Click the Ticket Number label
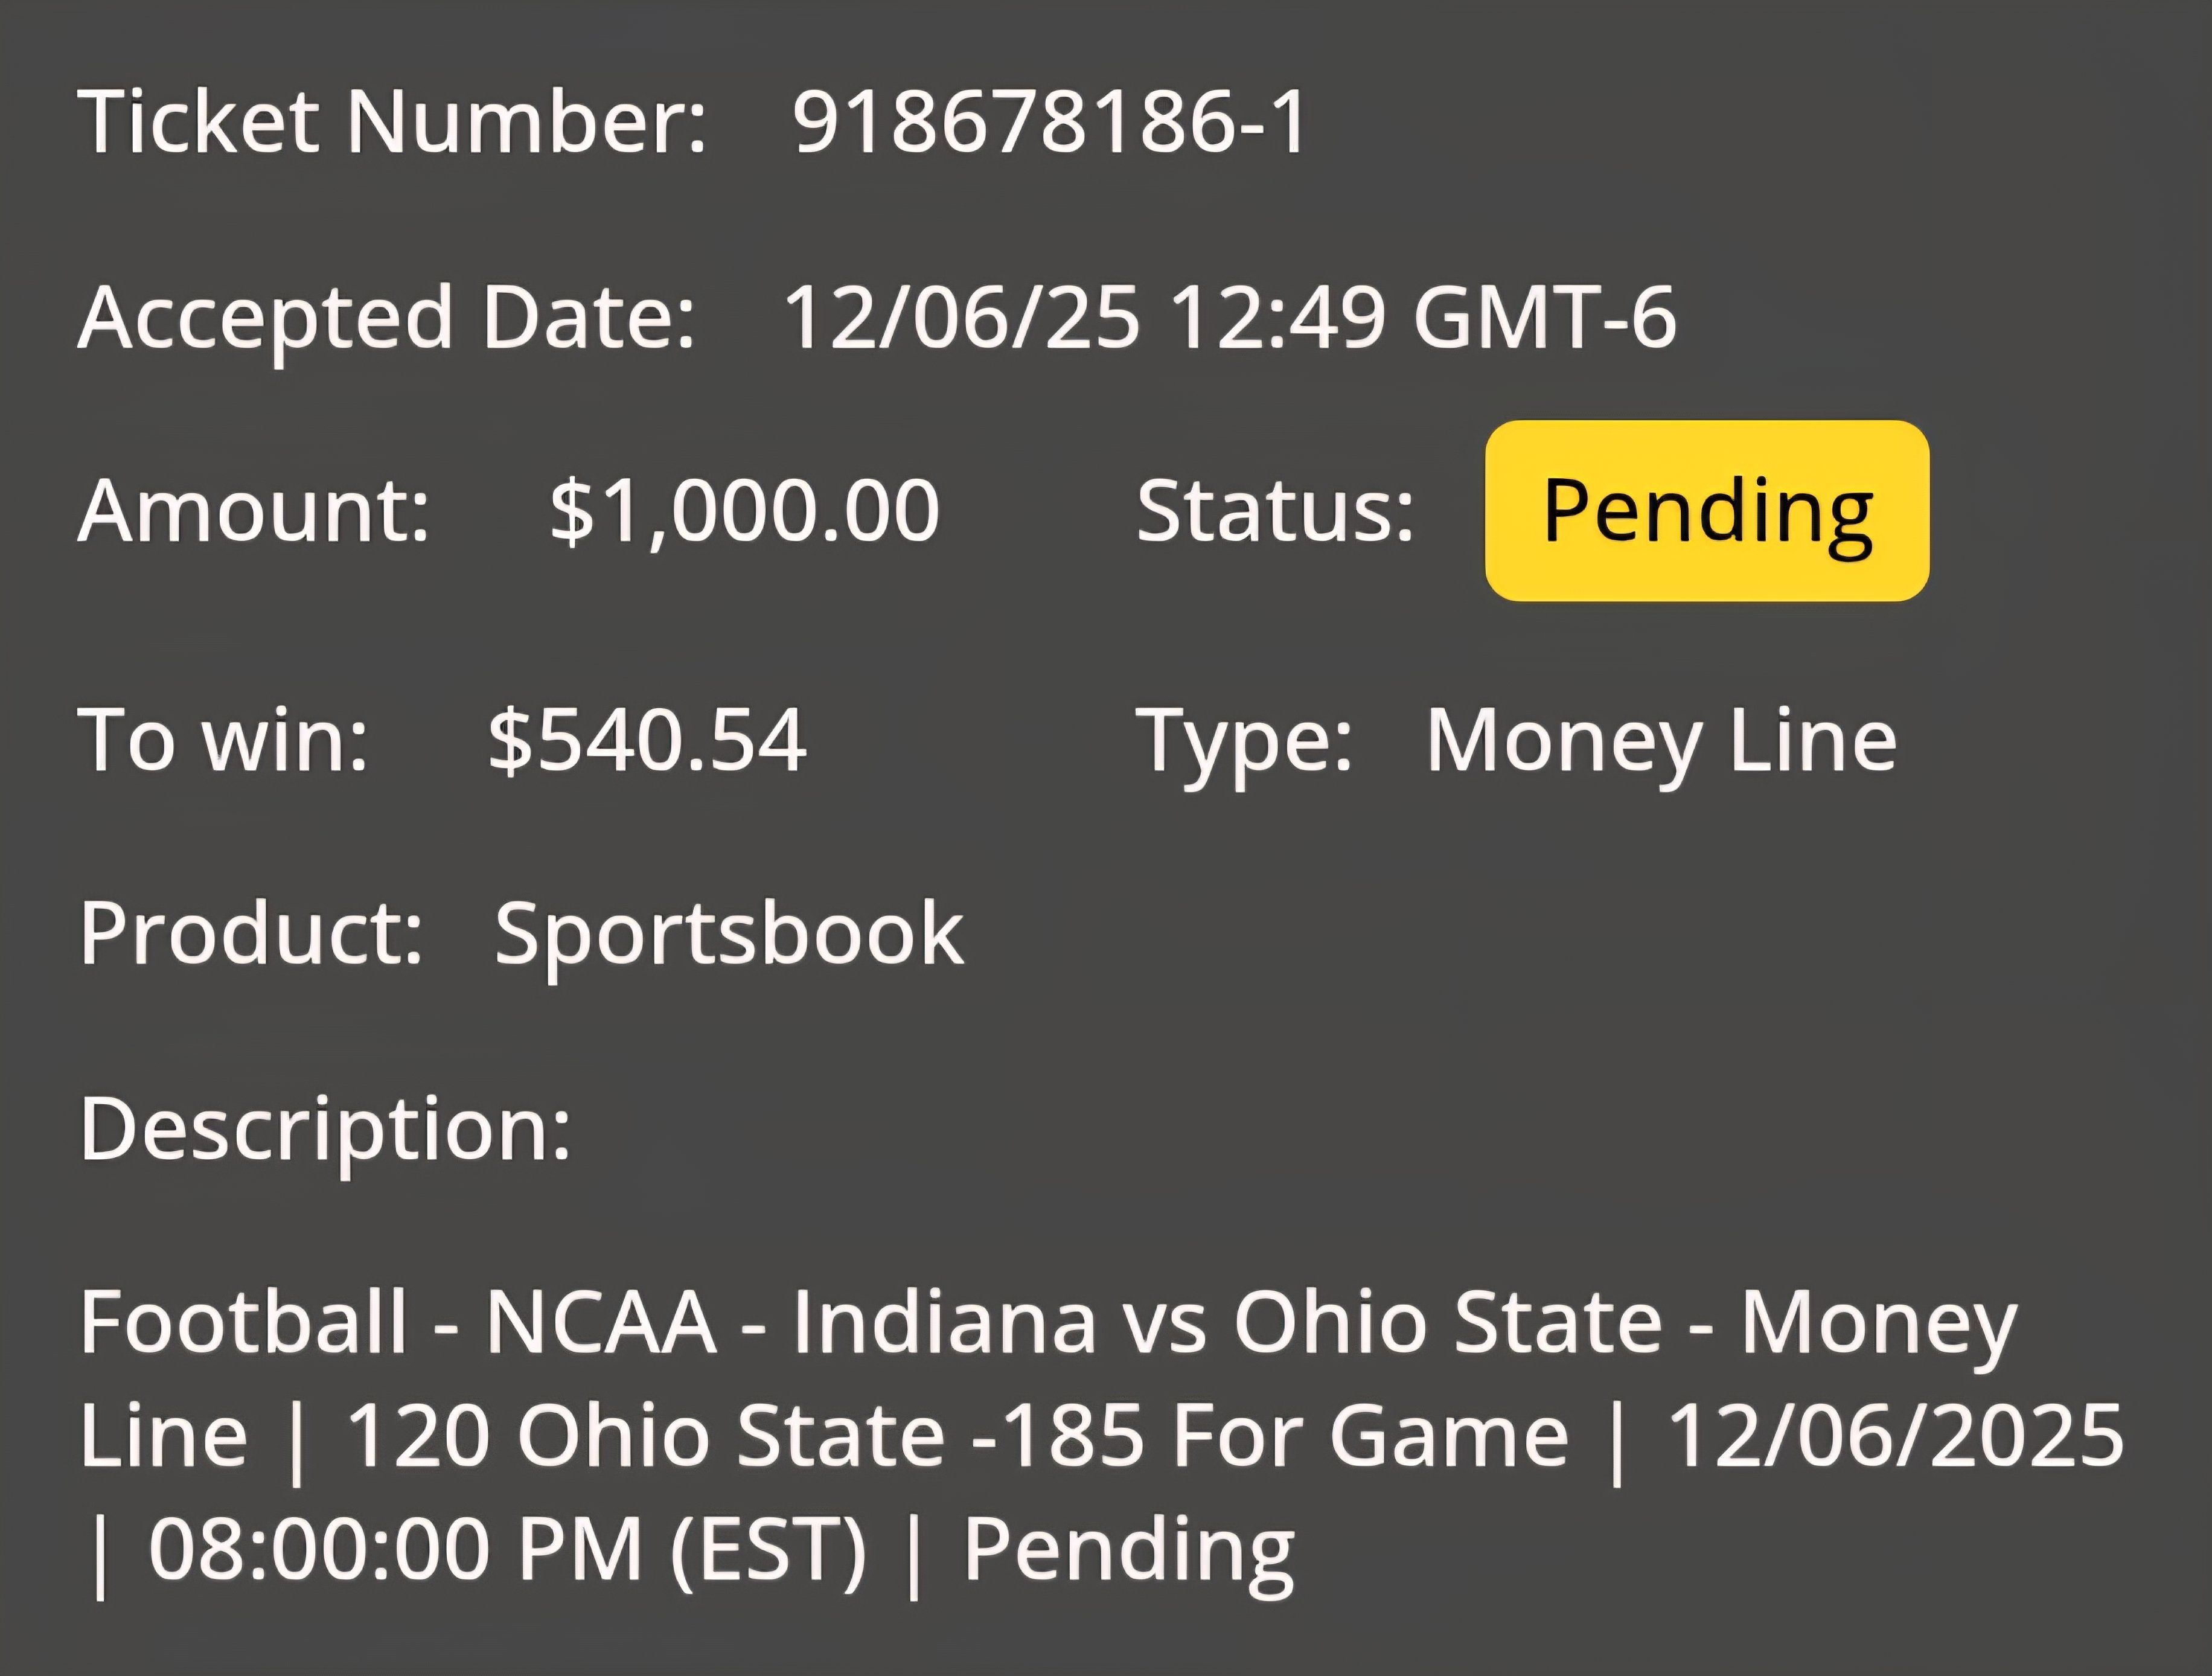The height and width of the screenshot is (1676, 2212). pos(392,121)
